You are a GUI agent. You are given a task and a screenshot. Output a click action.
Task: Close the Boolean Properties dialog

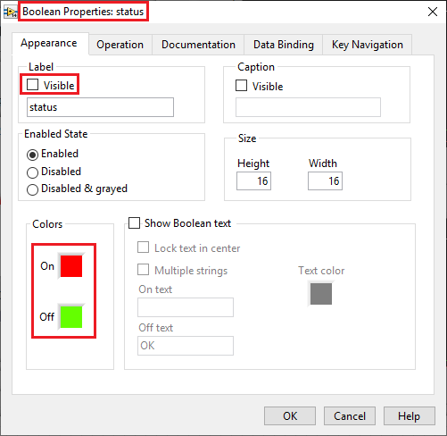(433, 12)
